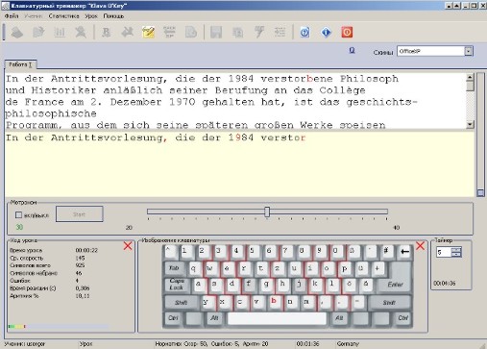Close the lesson progress panel with red X
The width and height of the screenshot is (487, 349).
coord(128,246)
